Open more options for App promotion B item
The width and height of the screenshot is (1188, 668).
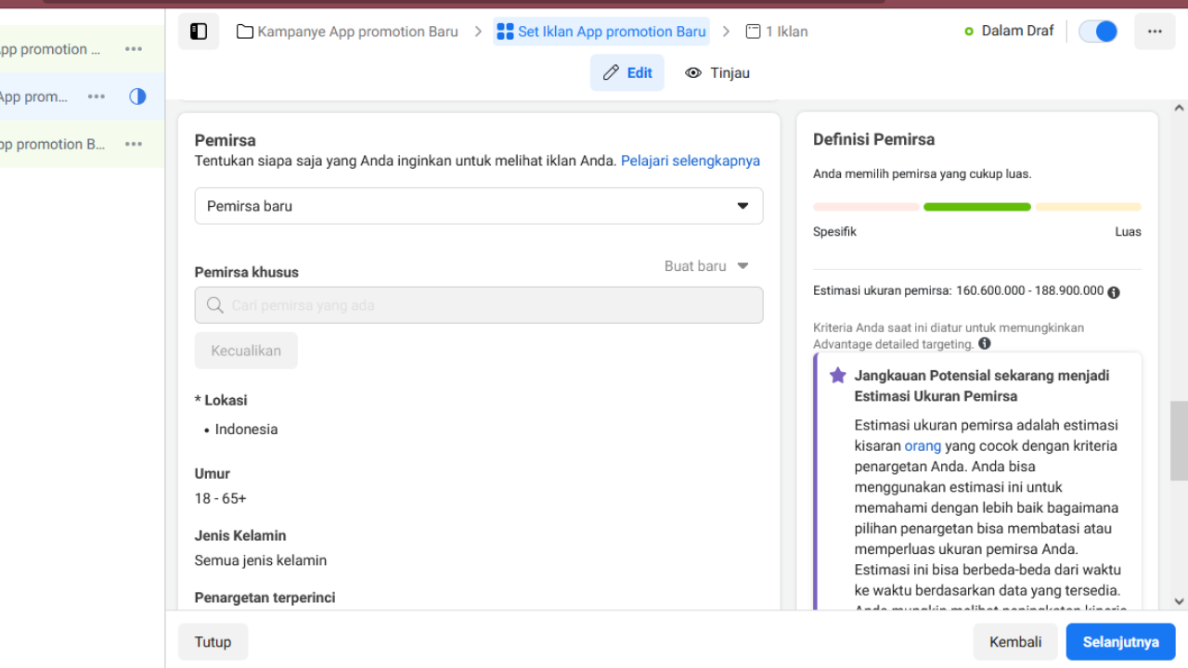point(134,144)
